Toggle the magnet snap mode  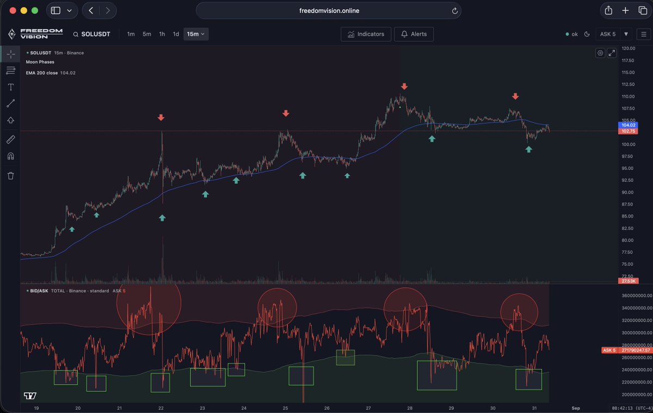[10, 156]
